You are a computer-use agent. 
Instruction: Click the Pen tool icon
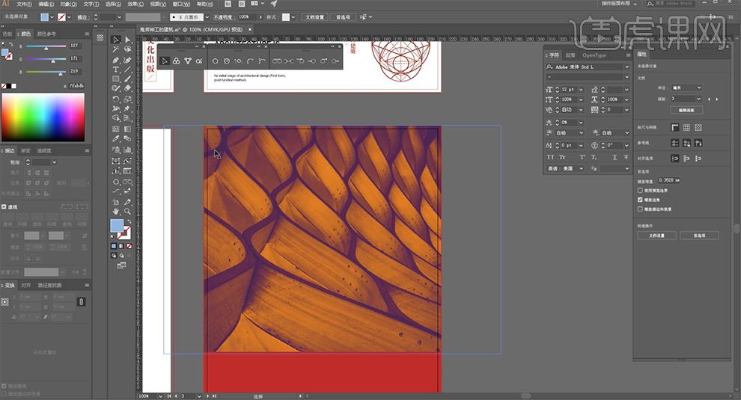pyautogui.click(x=116, y=59)
